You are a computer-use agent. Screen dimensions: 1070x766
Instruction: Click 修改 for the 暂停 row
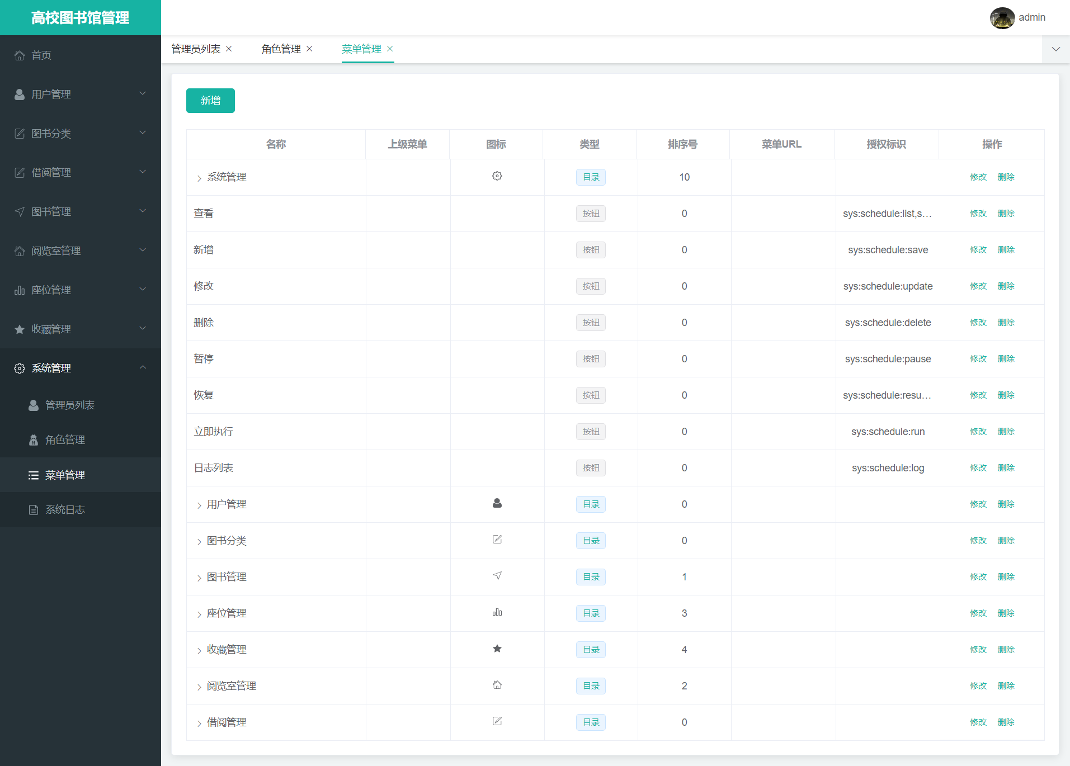click(978, 359)
